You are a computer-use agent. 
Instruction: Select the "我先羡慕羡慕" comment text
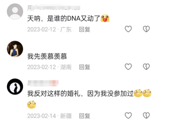click(x=47, y=56)
